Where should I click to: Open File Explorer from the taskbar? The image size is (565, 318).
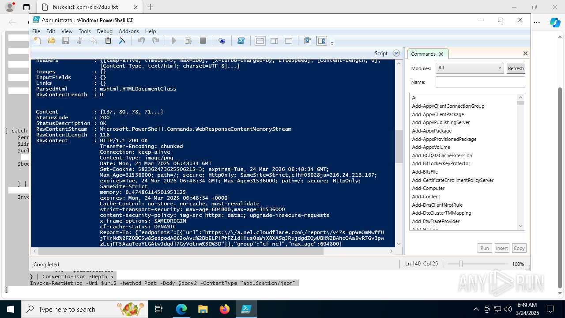tap(203, 309)
